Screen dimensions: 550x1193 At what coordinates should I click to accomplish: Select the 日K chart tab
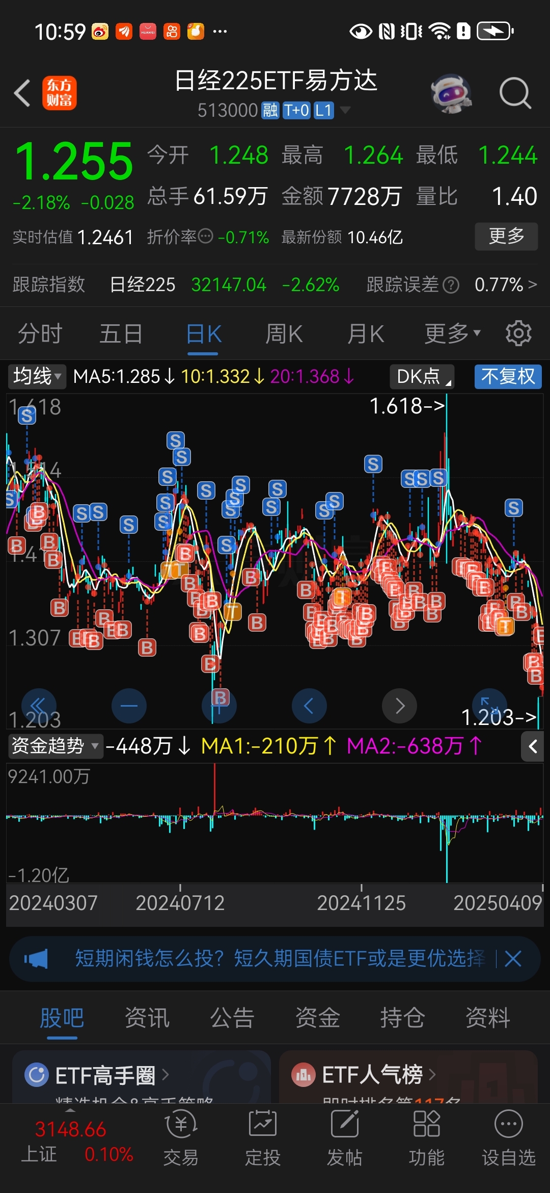pyautogui.click(x=204, y=334)
